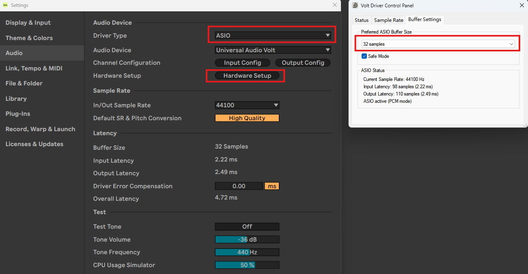This screenshot has width=528, height=274.
Task: Toggle Driver Error Compensation ms unit
Action: pyautogui.click(x=272, y=186)
